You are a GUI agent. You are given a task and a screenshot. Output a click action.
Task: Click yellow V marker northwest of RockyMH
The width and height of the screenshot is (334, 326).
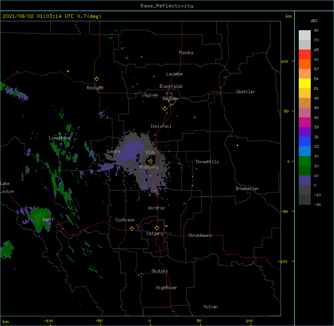68,71
